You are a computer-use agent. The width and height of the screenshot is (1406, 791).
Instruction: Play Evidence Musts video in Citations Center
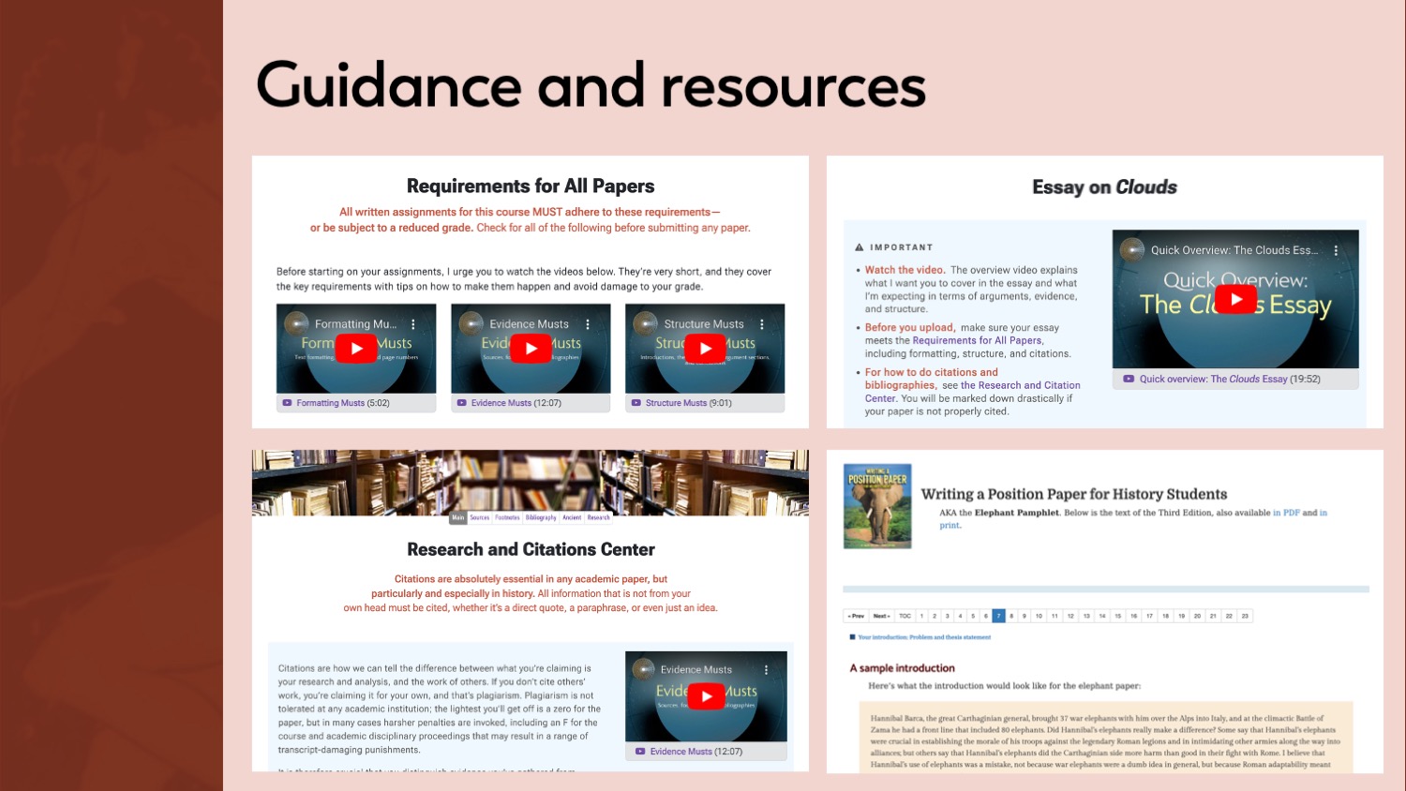tap(707, 696)
